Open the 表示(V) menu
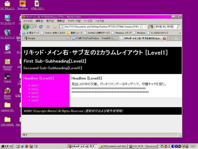Viewport: 198px width, 149px height. (x=50, y=21)
